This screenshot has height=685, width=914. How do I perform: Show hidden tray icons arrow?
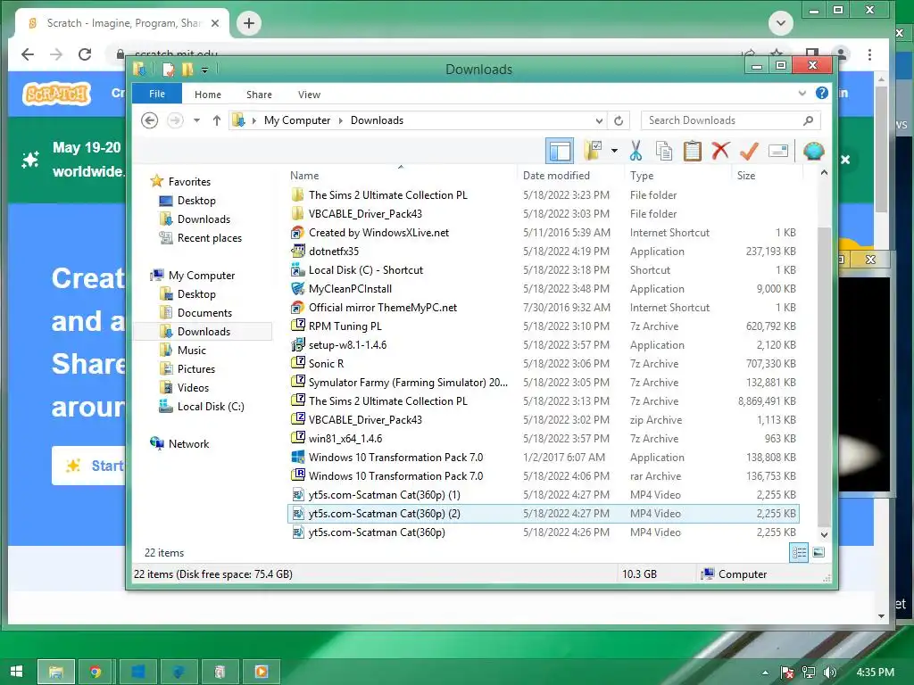click(x=765, y=673)
